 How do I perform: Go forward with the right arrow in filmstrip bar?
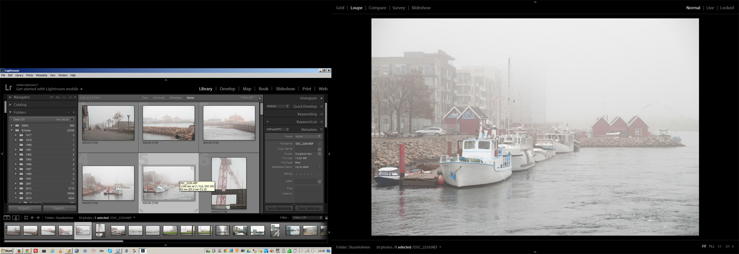point(38,218)
